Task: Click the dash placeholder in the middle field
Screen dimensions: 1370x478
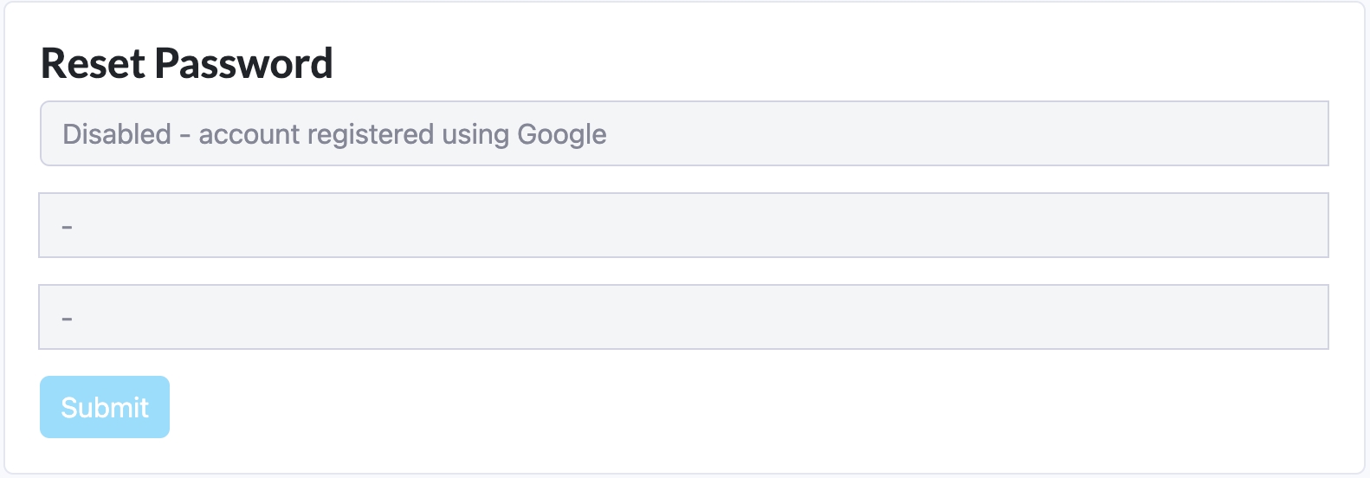Action: pyautogui.click(x=68, y=227)
